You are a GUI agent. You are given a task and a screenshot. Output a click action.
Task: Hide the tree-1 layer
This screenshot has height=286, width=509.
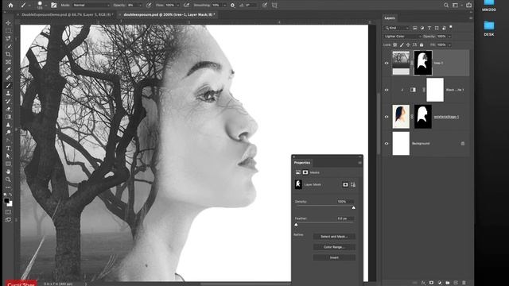[x=387, y=64]
